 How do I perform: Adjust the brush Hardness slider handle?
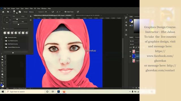18,24
